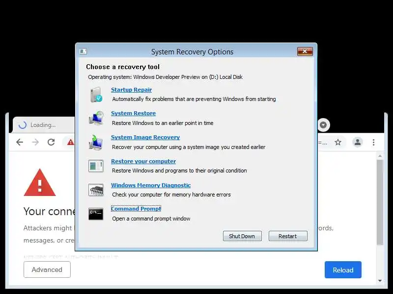Go back in the browser window

20,142
